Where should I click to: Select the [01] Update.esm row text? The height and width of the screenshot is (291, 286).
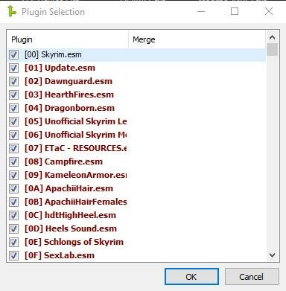click(x=60, y=68)
